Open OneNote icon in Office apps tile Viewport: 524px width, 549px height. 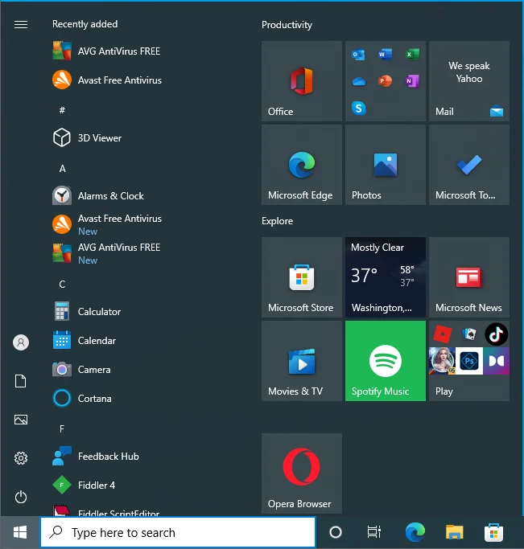point(412,81)
